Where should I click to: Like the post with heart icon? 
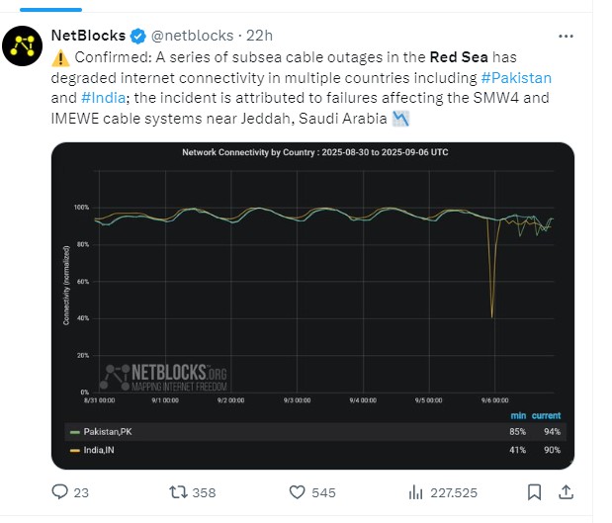[x=298, y=491]
